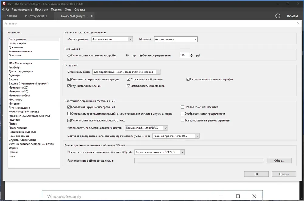Enable Отображать сетку прозрачности checkbox
This screenshot has height=201, width=304.
coord(182,114)
